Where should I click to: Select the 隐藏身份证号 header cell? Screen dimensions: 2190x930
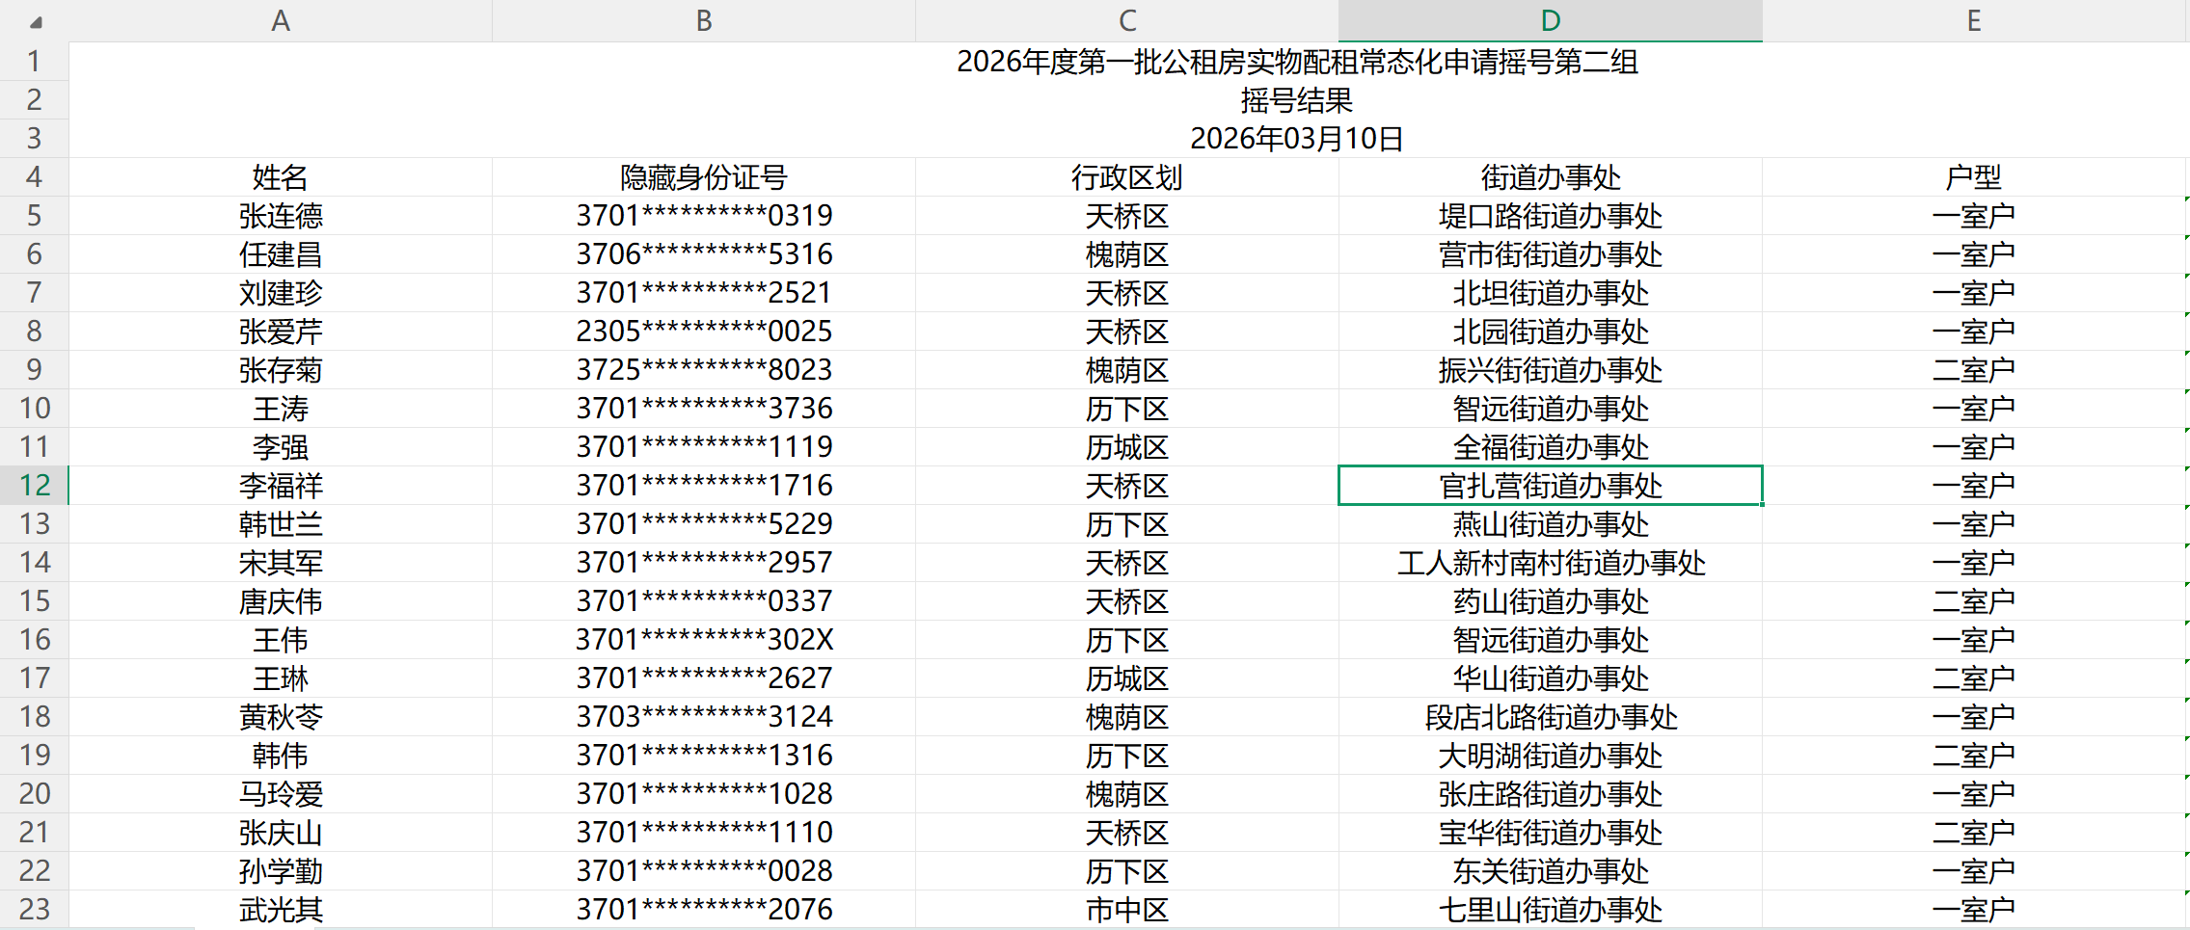704,177
